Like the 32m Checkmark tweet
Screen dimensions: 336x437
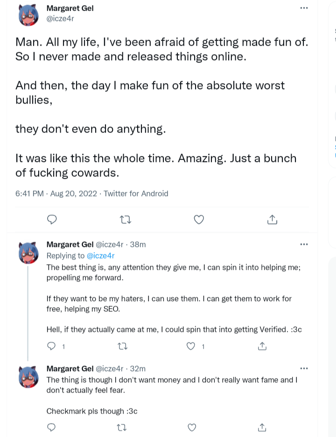point(192,427)
